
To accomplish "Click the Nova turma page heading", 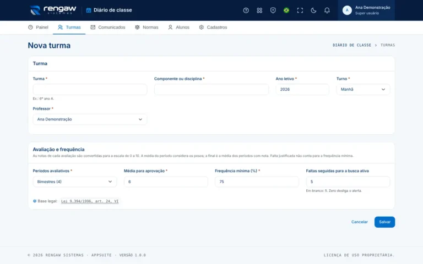I will [49, 45].
